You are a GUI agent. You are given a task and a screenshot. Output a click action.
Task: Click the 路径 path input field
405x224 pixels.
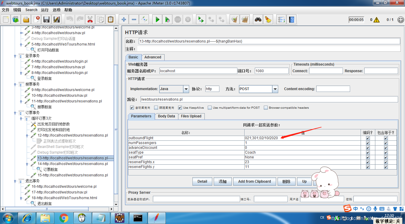pyautogui.click(x=269, y=99)
